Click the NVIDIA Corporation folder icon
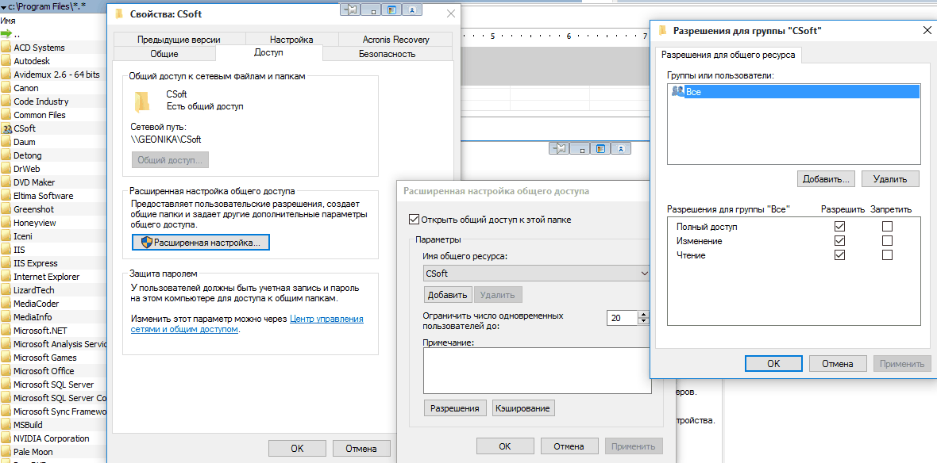The width and height of the screenshot is (937, 463). coord(6,438)
